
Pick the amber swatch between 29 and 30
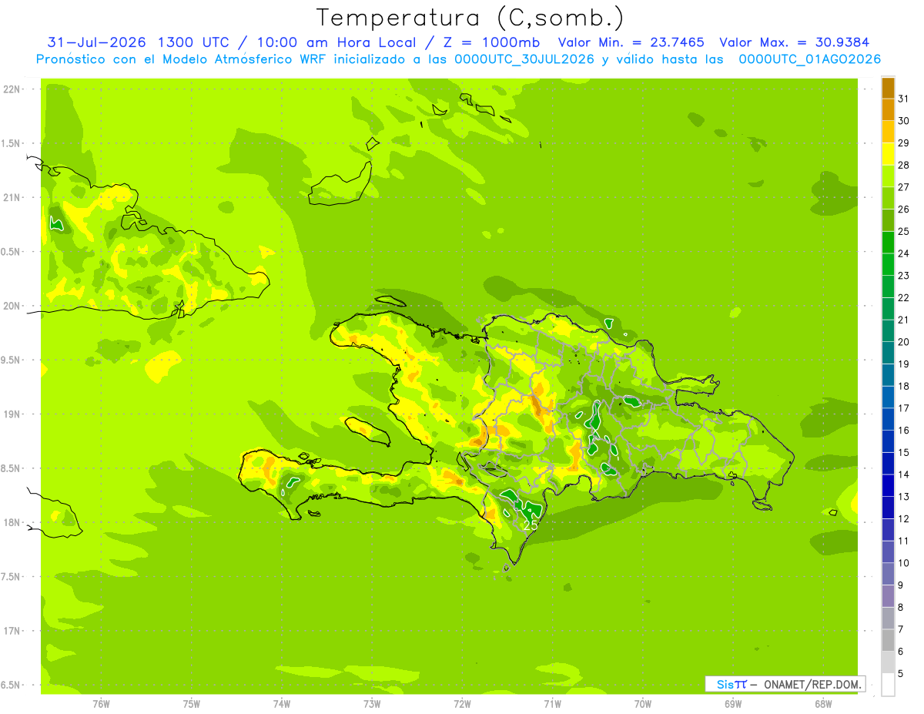pyautogui.click(x=888, y=132)
